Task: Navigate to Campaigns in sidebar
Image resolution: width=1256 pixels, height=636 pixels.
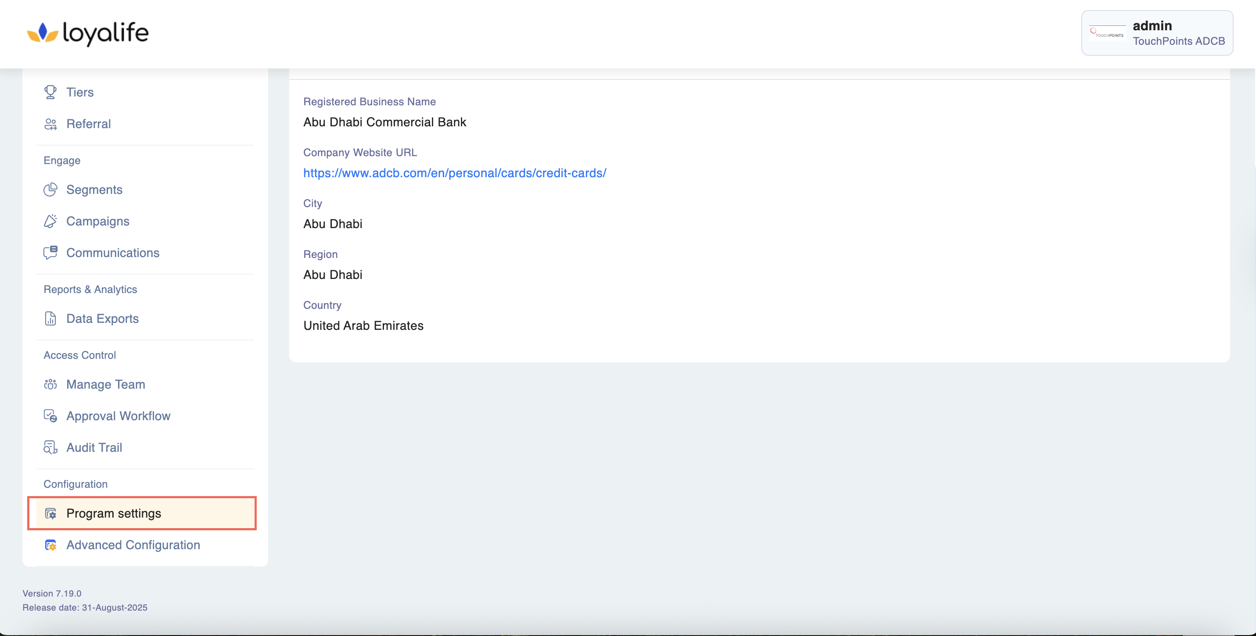Action: point(97,221)
